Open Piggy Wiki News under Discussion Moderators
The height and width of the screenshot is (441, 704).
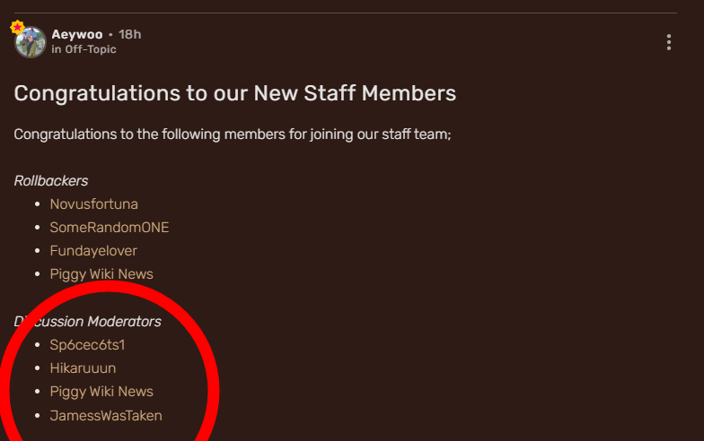101,392
